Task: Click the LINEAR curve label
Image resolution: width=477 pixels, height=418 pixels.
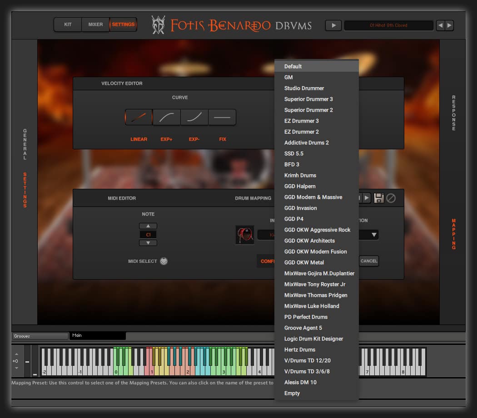Action: click(x=139, y=139)
